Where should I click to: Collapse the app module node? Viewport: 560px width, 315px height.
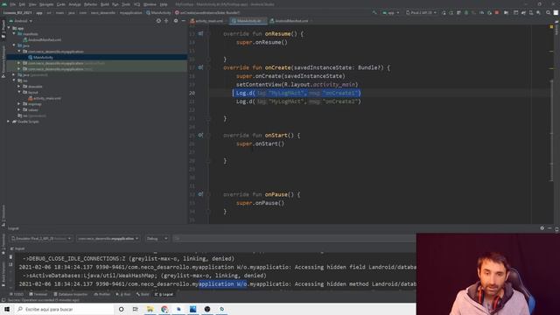tap(9, 28)
